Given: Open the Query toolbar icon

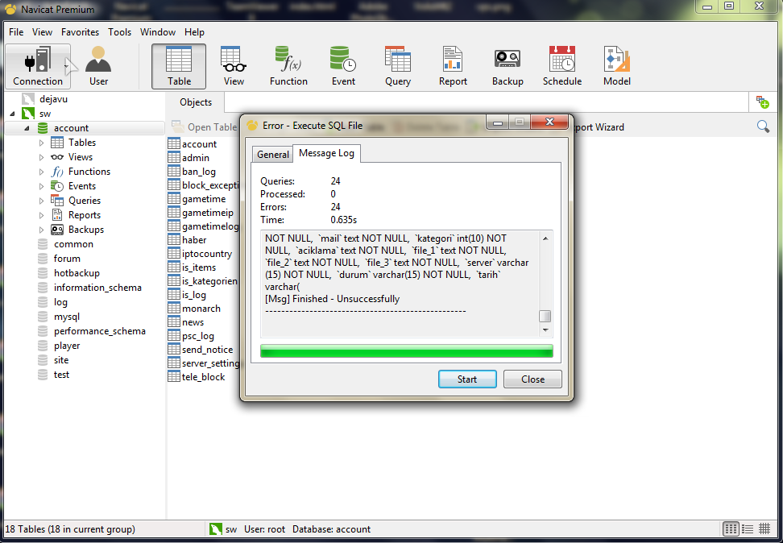Looking at the screenshot, I should (398, 66).
